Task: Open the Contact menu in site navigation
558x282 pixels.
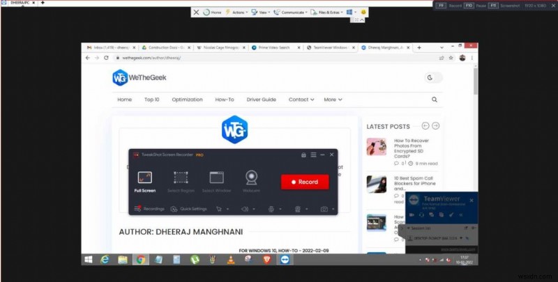Action: [301, 100]
